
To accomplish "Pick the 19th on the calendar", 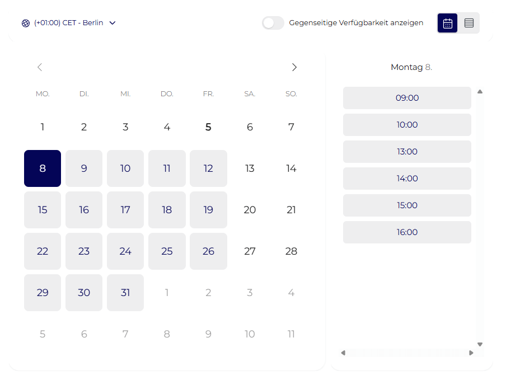I will point(208,210).
